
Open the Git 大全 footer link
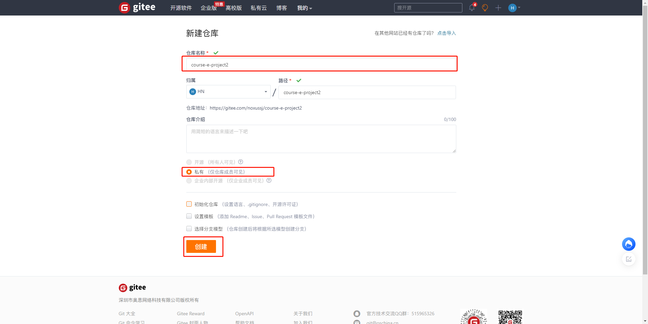coord(127,314)
